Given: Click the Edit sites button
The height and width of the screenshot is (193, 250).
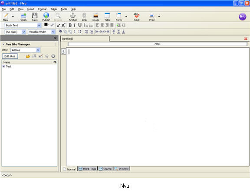Looking at the screenshot, I should [10, 56].
